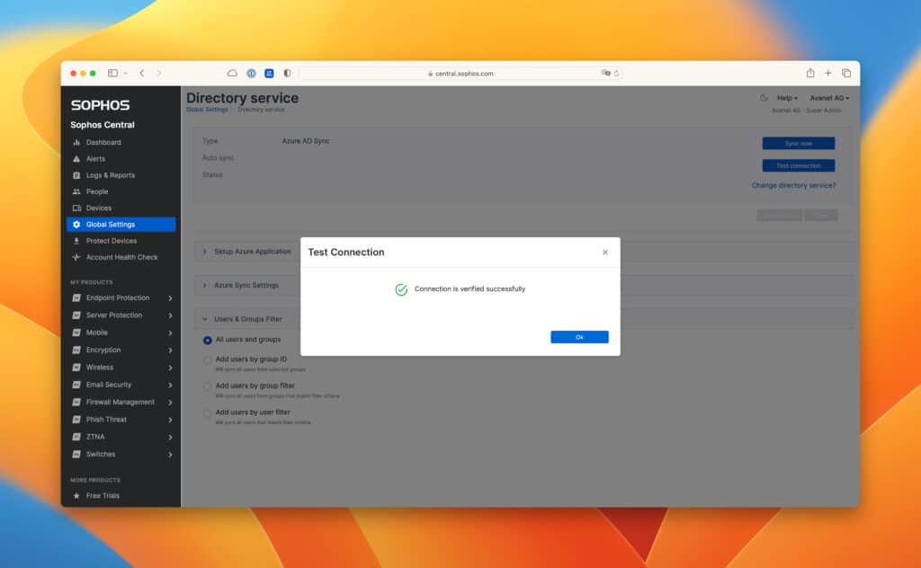Select Add users by group ID option

(x=208, y=360)
